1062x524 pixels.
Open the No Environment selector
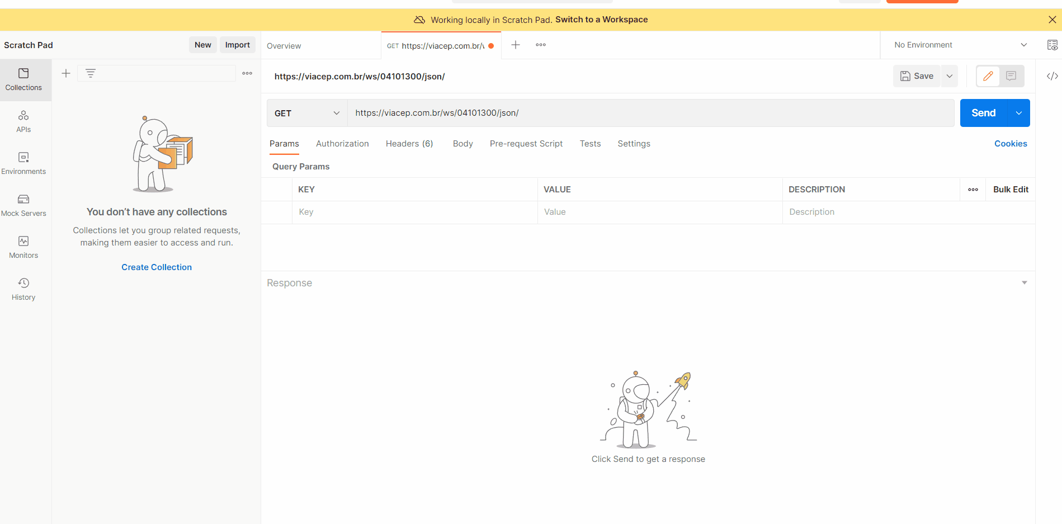coord(960,45)
